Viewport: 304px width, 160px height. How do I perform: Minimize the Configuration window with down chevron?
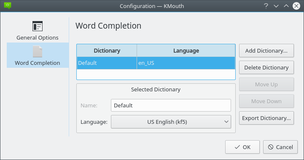point(276,6)
